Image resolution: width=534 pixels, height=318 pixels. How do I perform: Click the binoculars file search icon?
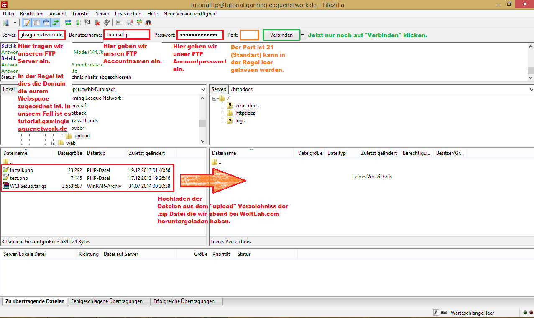(148, 23)
